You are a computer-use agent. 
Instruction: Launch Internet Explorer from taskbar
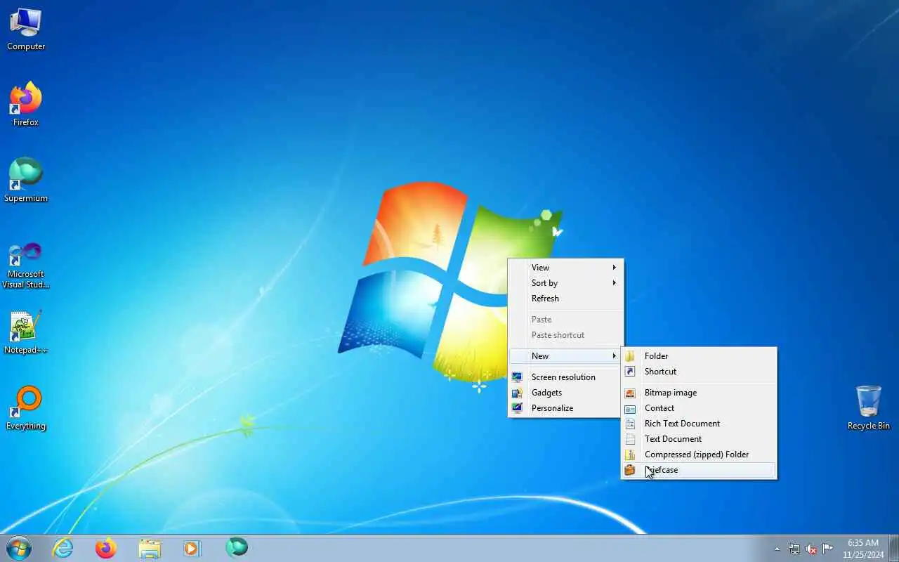(x=63, y=548)
